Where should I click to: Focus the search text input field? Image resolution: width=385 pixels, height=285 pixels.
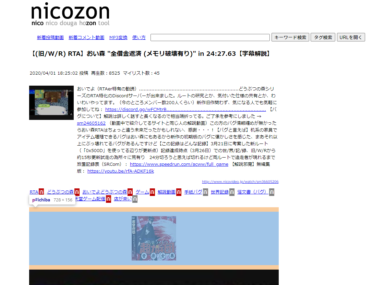[x=210, y=37]
